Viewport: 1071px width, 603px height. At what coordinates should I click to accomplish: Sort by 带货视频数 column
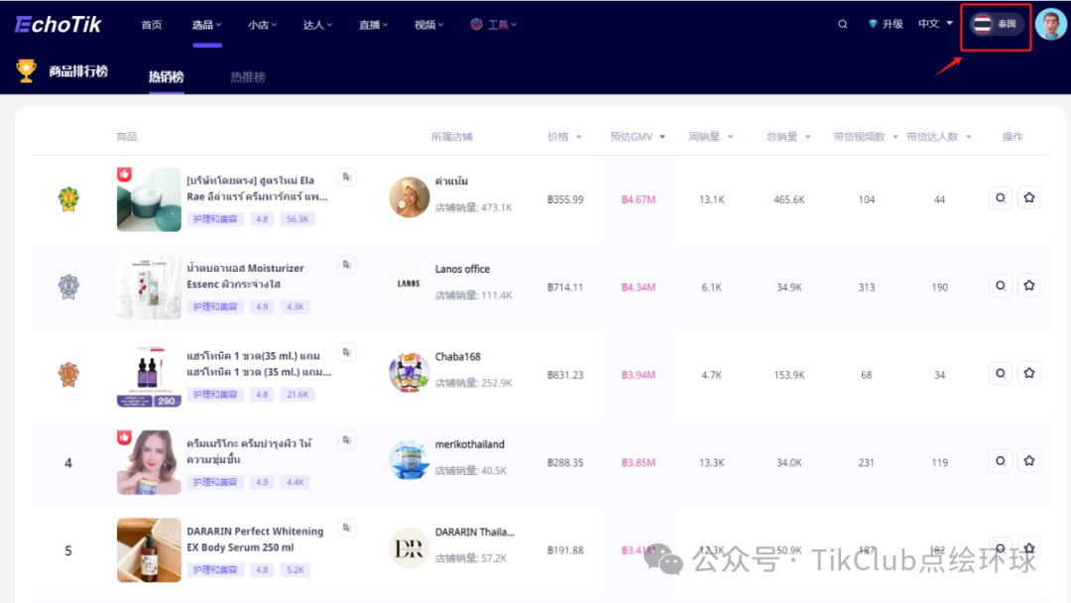point(866,137)
